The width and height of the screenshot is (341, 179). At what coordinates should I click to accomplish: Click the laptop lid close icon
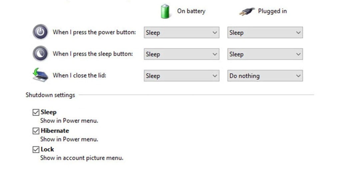click(x=40, y=75)
